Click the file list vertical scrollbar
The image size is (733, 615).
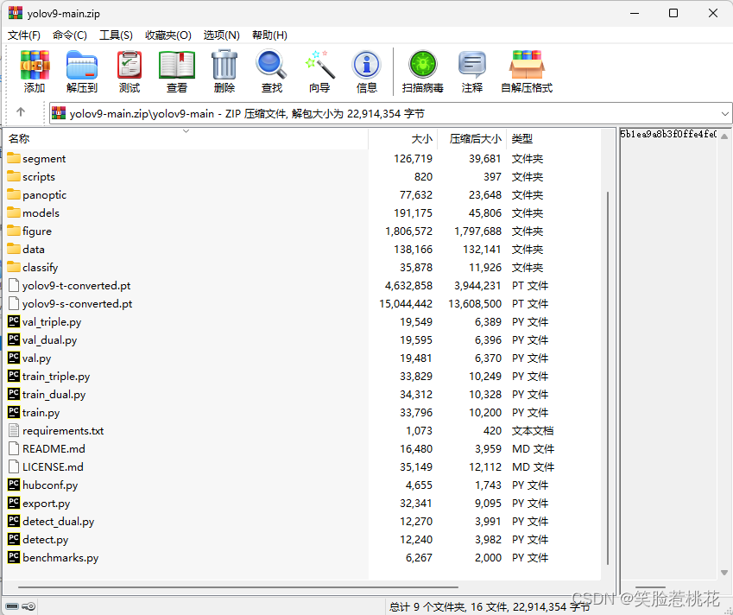[608, 377]
